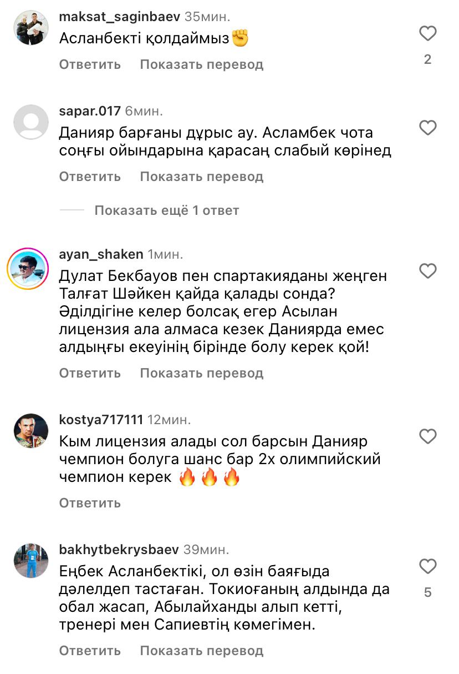Reply to ayan_shaken's comment
Screen dimensions: 459x674
[90, 373]
